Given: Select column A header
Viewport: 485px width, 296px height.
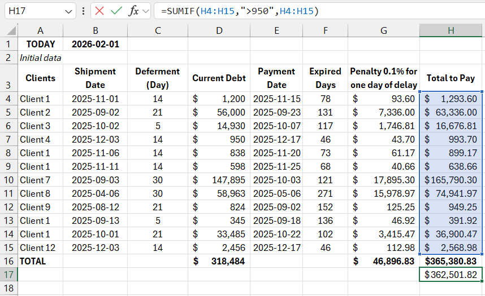Looking at the screenshot, I should point(40,30).
